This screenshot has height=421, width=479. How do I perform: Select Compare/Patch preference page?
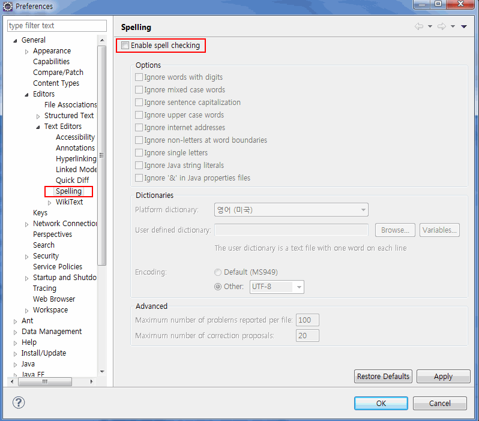click(58, 73)
